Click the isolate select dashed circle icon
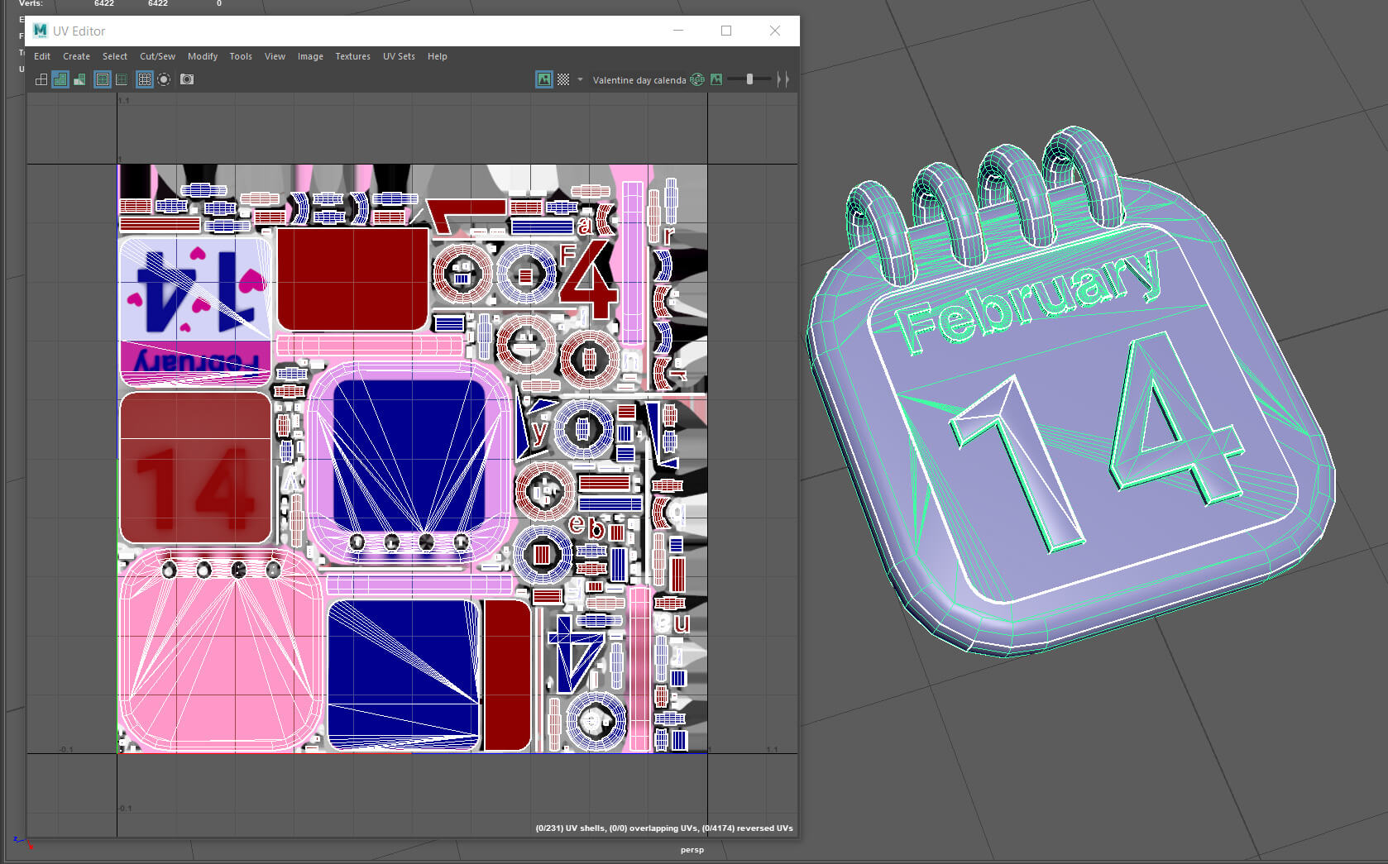 click(164, 79)
